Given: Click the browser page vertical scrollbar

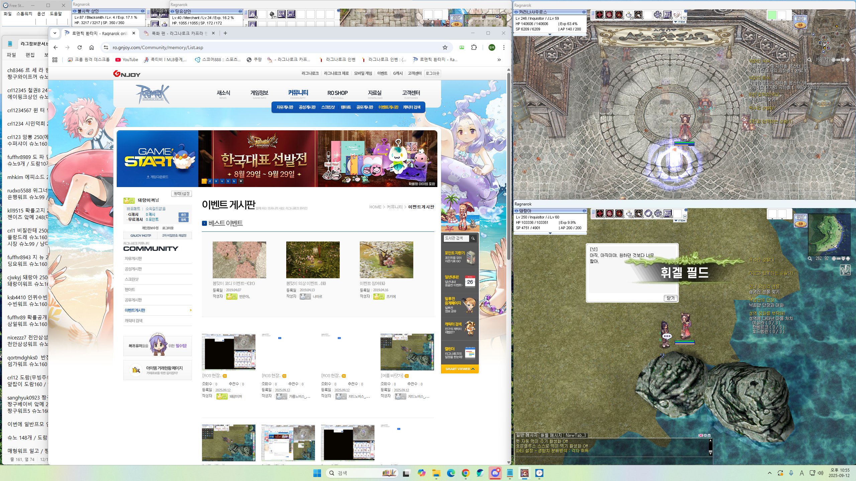Looking at the screenshot, I should point(509,167).
